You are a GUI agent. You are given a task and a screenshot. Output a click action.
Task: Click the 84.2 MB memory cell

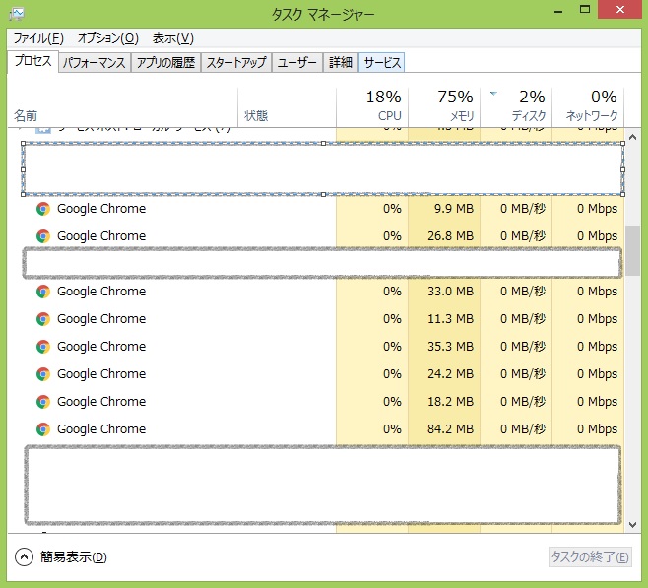click(444, 429)
